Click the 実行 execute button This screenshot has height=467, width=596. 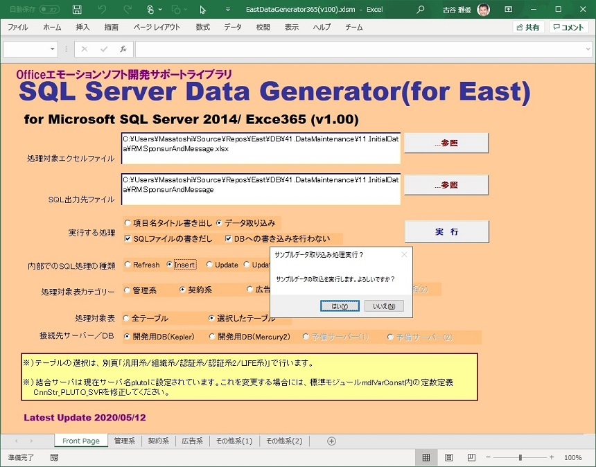click(x=446, y=232)
